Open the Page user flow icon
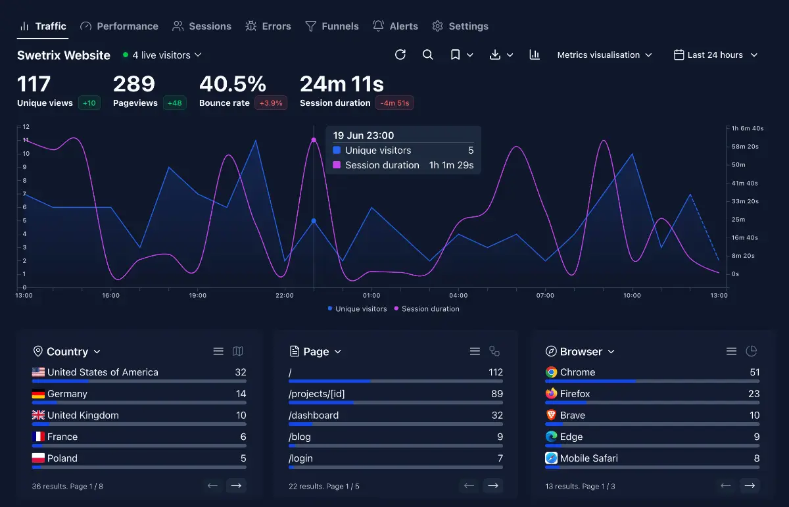This screenshot has width=789, height=507. (x=494, y=351)
